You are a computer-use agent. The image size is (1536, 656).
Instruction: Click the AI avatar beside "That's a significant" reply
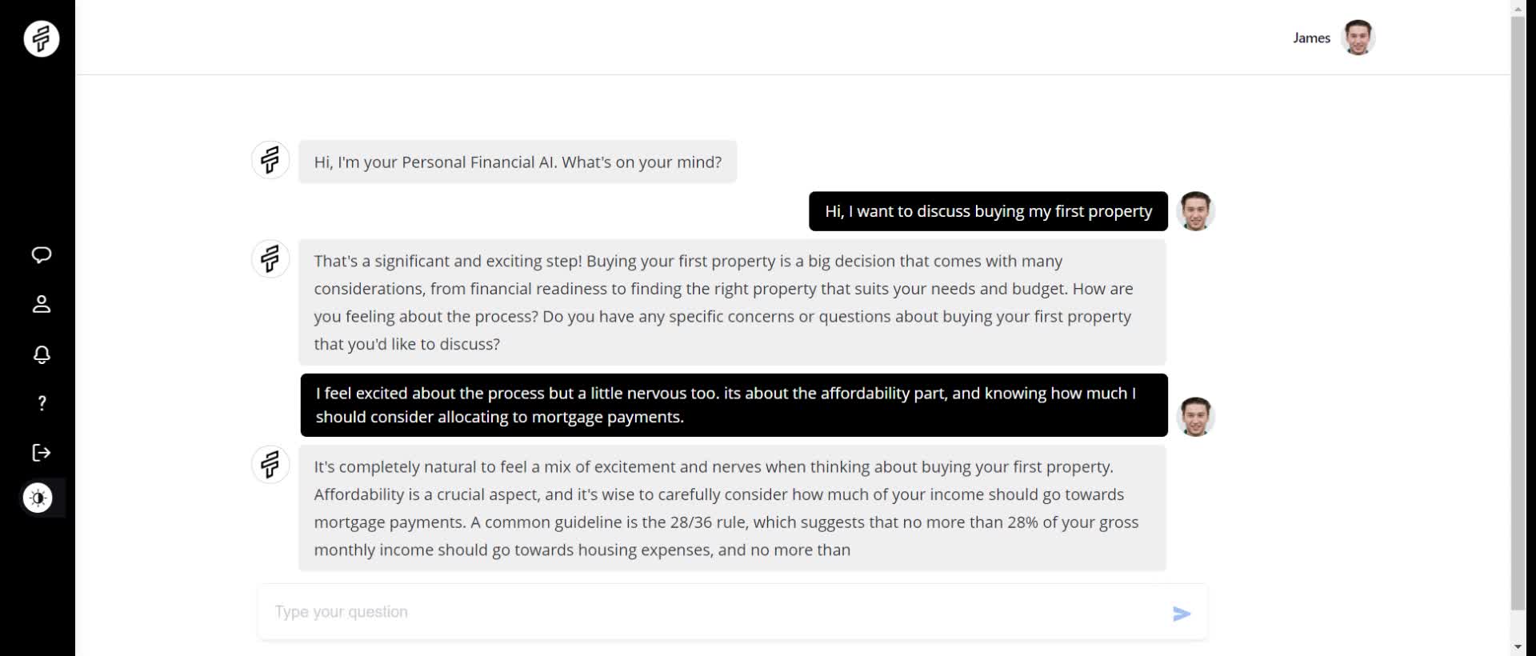click(x=270, y=259)
